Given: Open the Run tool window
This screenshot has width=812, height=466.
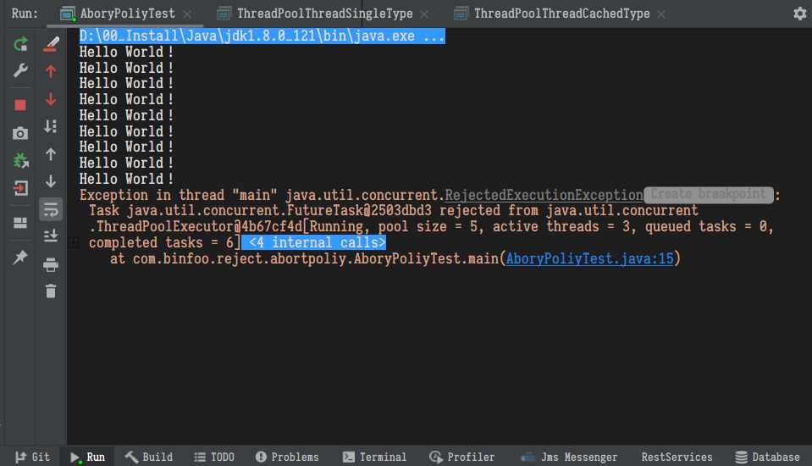Looking at the screenshot, I should coord(87,457).
